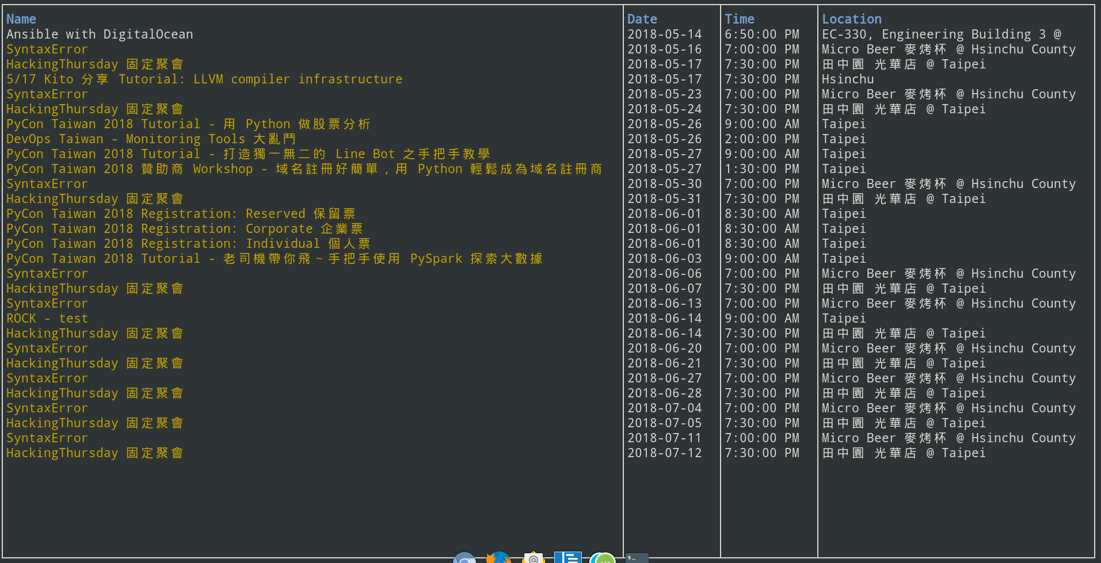Open the LLVM compiler infrastructure tutorial link
This screenshot has height=563, width=1101.
point(204,79)
